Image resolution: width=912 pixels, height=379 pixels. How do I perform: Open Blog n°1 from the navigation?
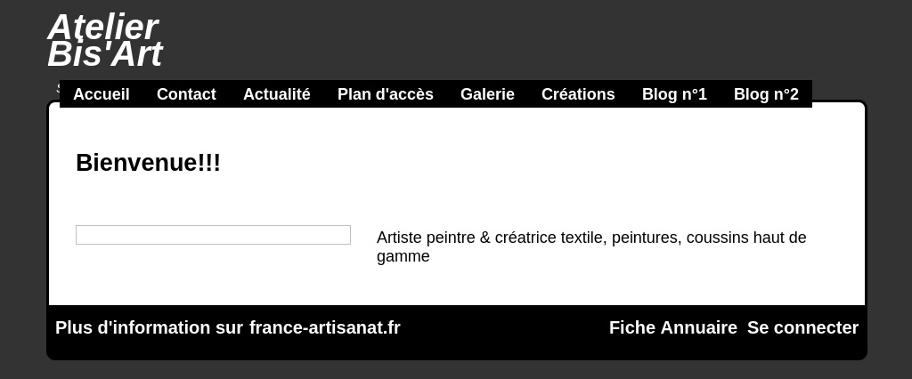pos(674,94)
